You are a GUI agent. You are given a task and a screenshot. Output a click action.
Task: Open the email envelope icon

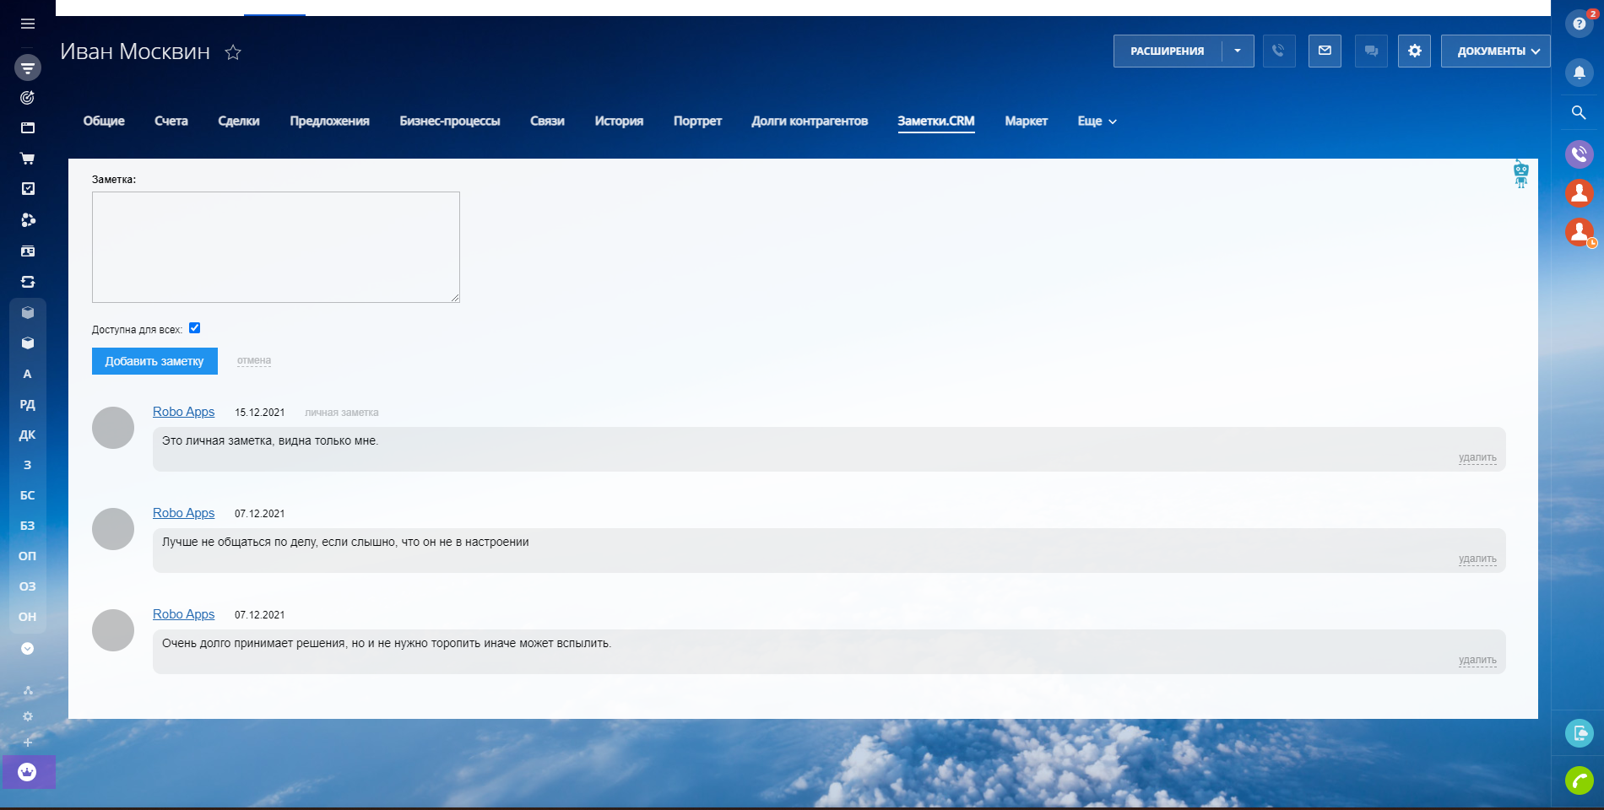(1325, 51)
